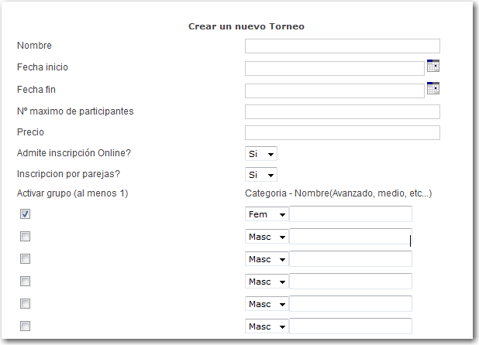
Task: Enable the second group checkbox
Action: [25, 236]
